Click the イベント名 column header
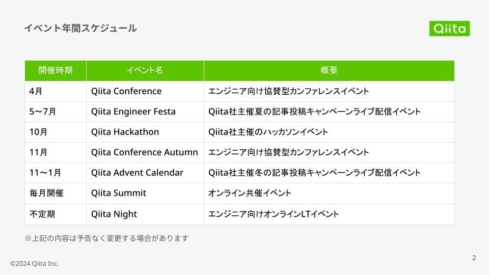489x275 pixels. point(145,70)
